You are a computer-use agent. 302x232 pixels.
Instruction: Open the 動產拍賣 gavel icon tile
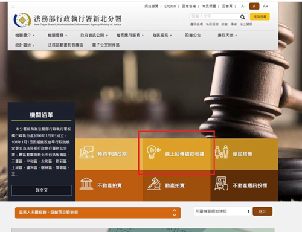point(154,184)
